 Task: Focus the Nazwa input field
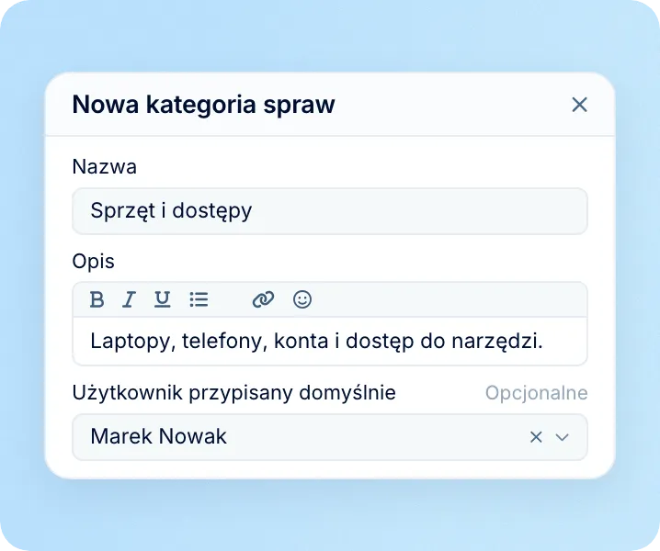coord(330,211)
